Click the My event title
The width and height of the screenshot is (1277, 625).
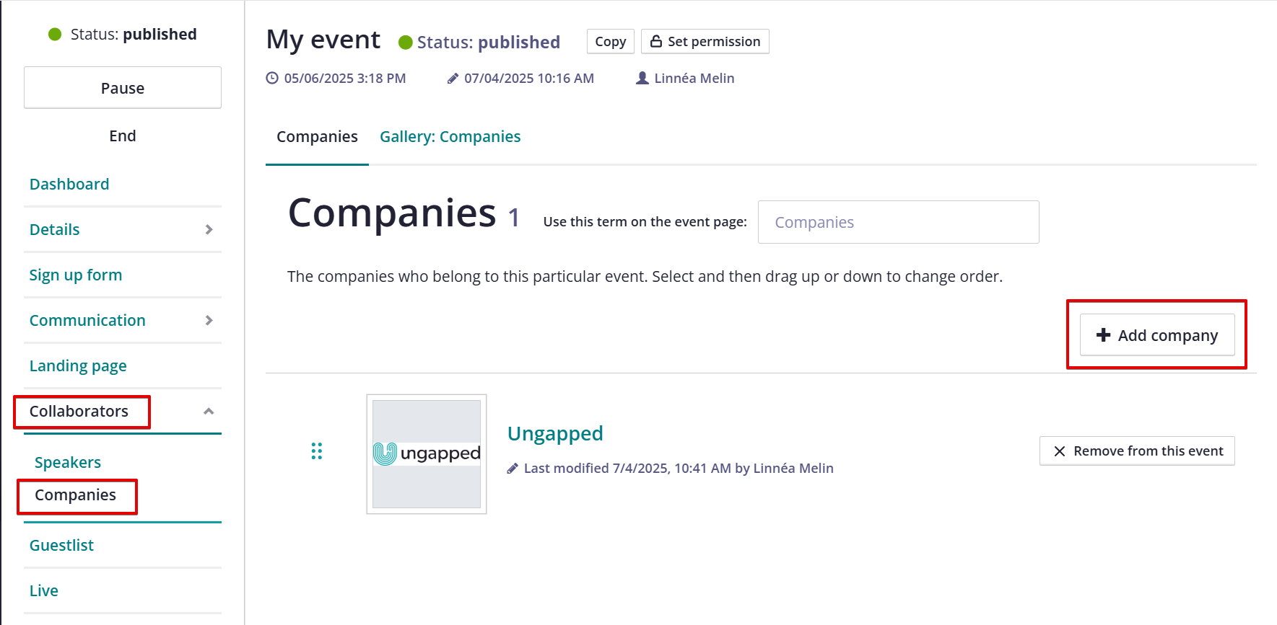pos(323,40)
